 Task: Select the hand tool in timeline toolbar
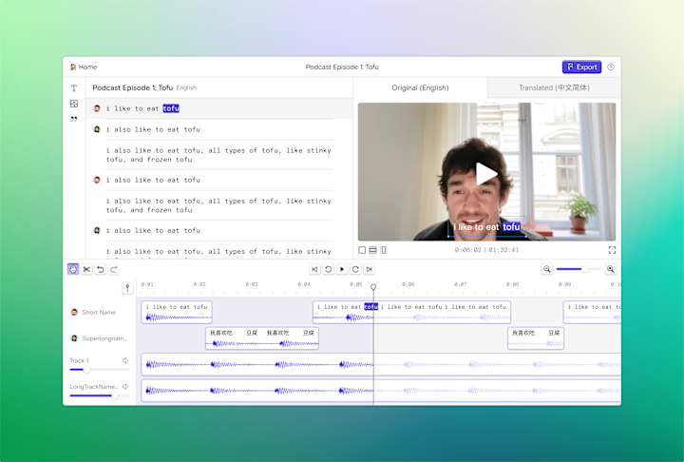[x=73, y=269]
